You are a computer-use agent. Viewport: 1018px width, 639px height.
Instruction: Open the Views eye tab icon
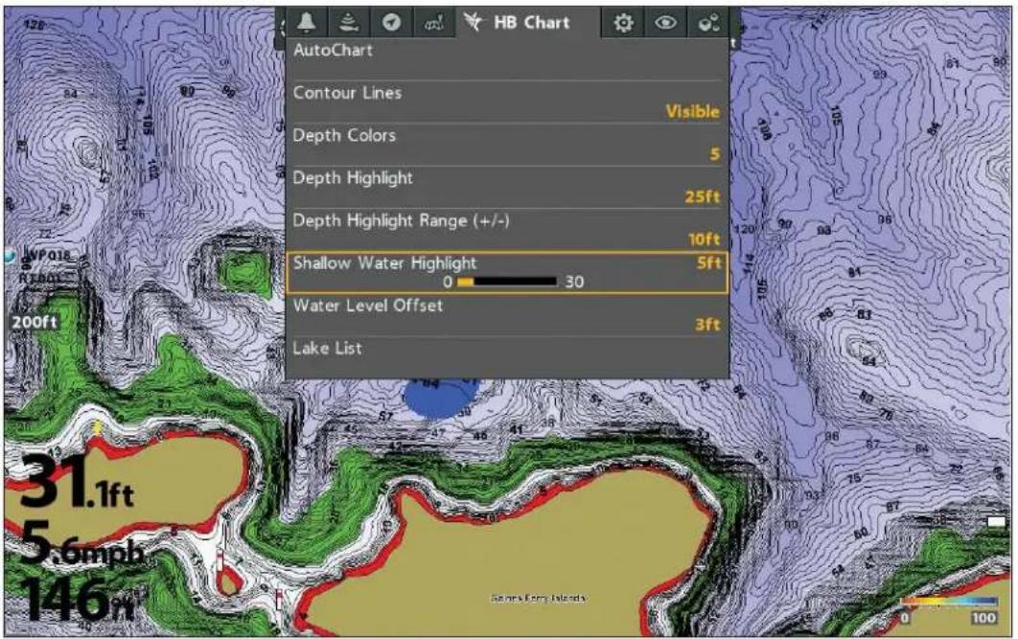[x=665, y=23]
